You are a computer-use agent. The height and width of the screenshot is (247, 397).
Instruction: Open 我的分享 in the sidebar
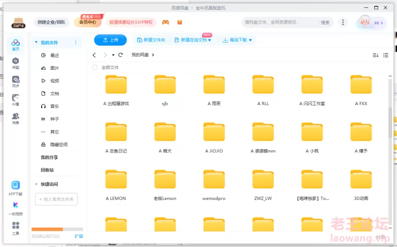(x=49, y=157)
